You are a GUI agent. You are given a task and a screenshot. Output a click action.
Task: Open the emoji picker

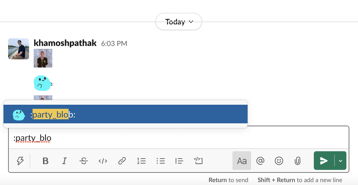point(279,161)
